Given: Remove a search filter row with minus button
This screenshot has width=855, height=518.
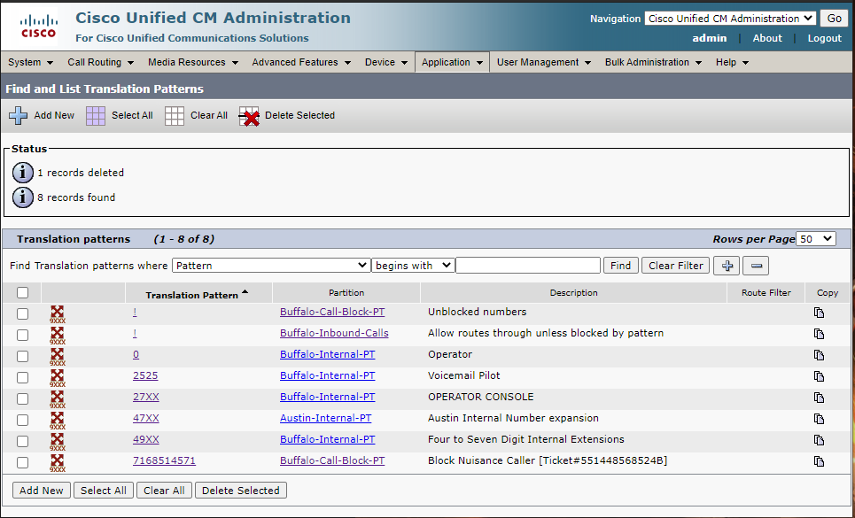Looking at the screenshot, I should tap(757, 266).
